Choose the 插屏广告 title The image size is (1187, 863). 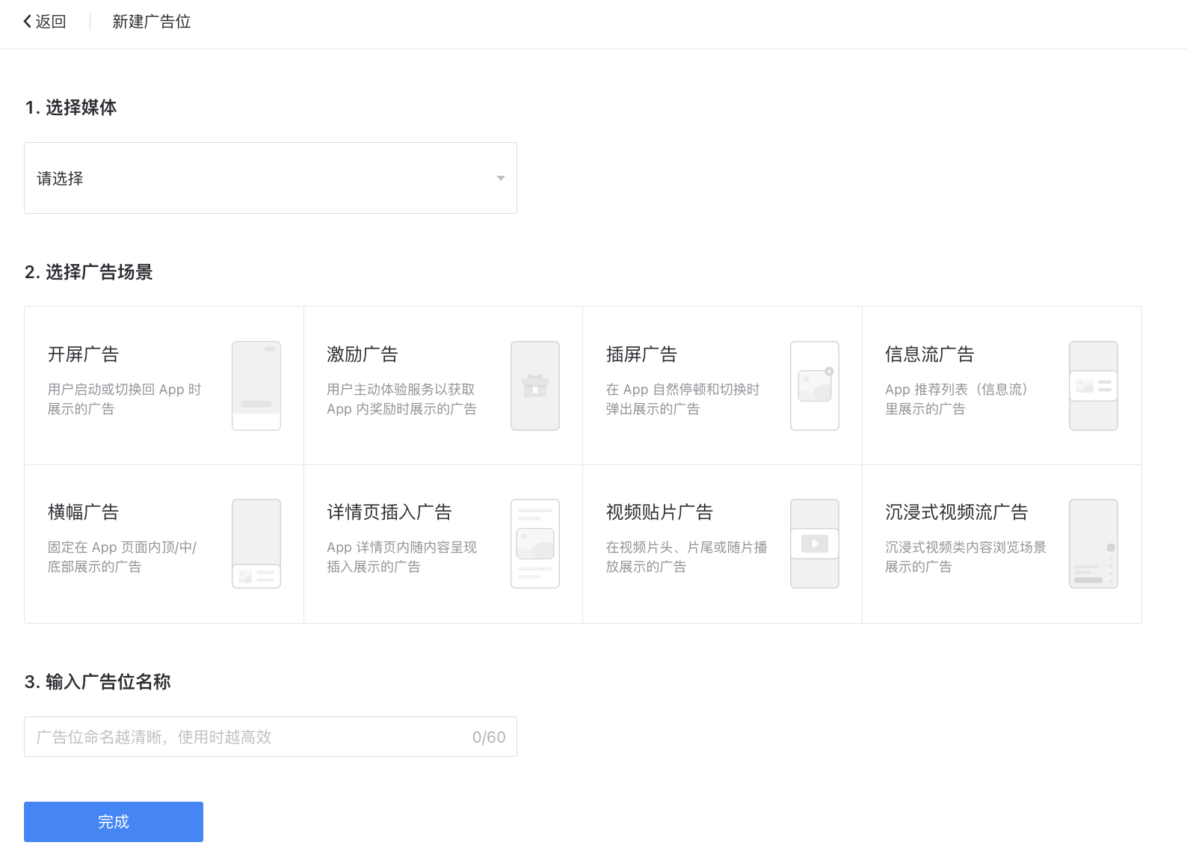tap(642, 354)
